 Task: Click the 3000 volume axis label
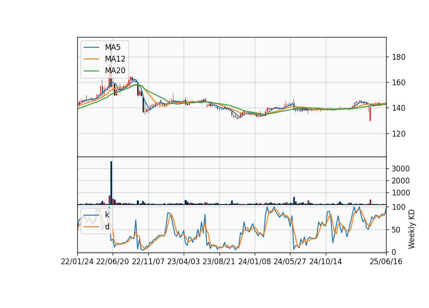click(400, 169)
